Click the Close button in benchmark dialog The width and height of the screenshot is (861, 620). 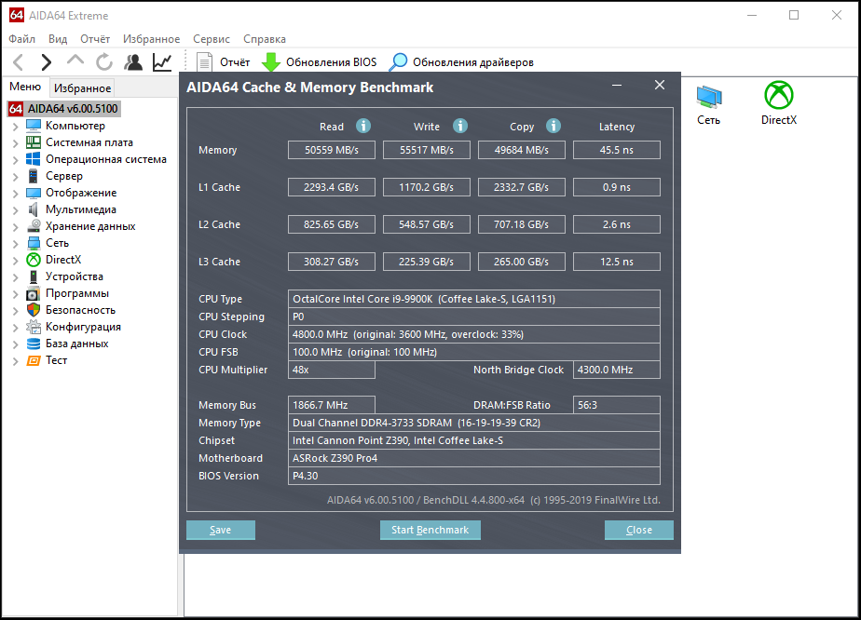638,530
